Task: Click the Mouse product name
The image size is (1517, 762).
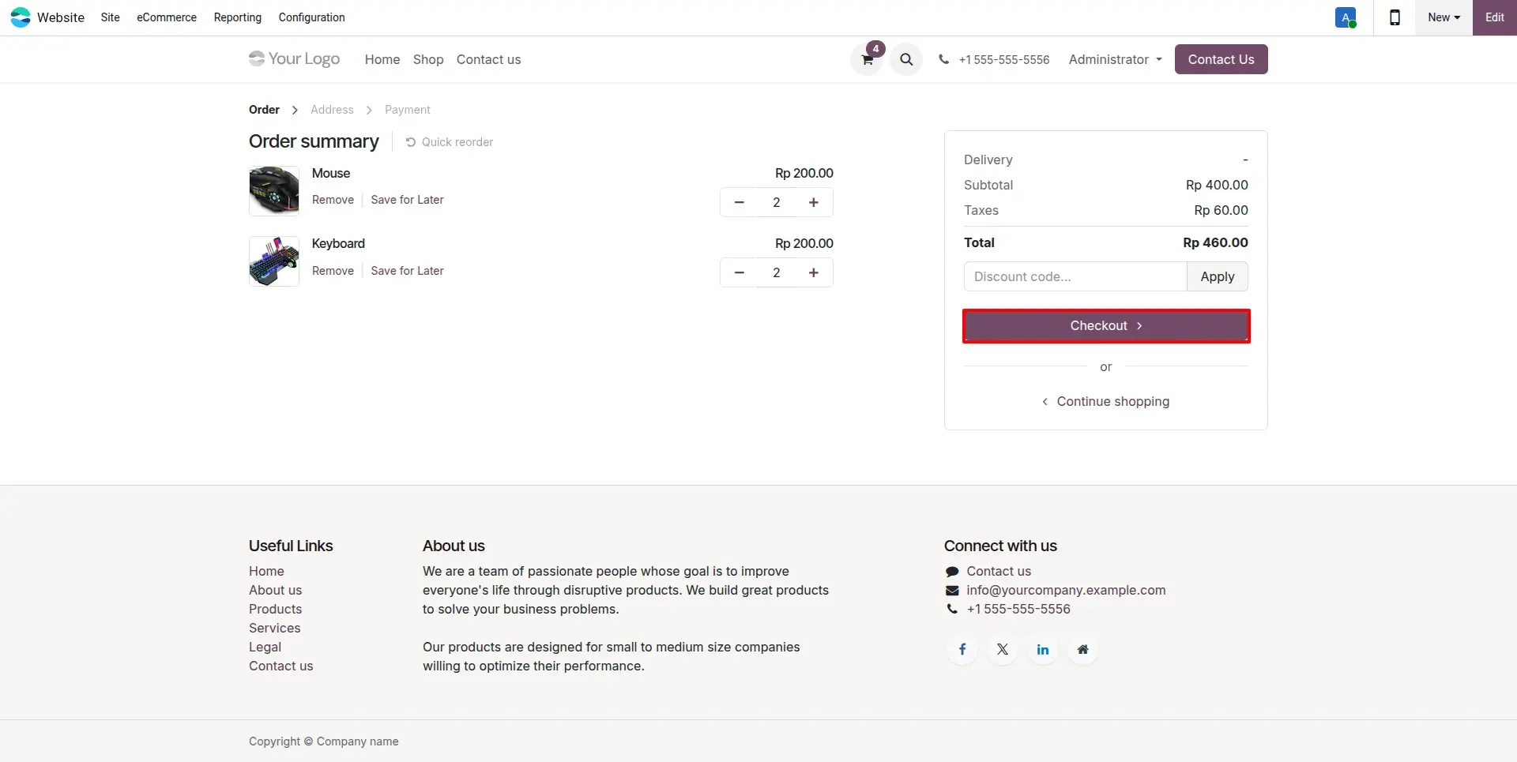Action: click(x=331, y=173)
